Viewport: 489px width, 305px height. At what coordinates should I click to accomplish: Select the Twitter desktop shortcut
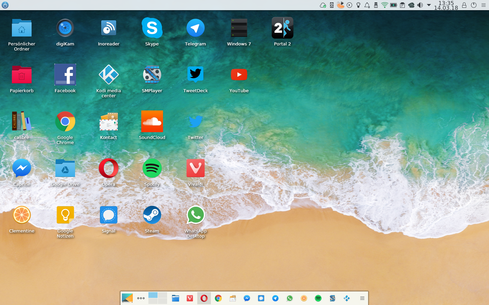tap(196, 122)
